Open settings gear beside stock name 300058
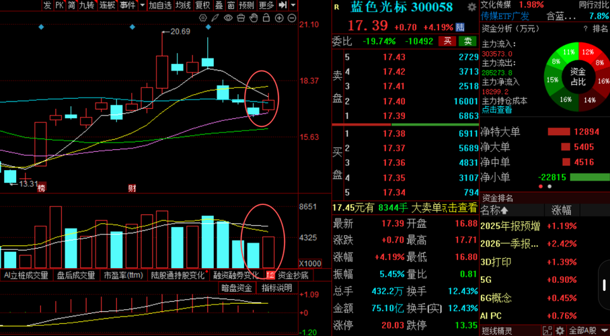This screenshot has width=610, height=336. 472,7
